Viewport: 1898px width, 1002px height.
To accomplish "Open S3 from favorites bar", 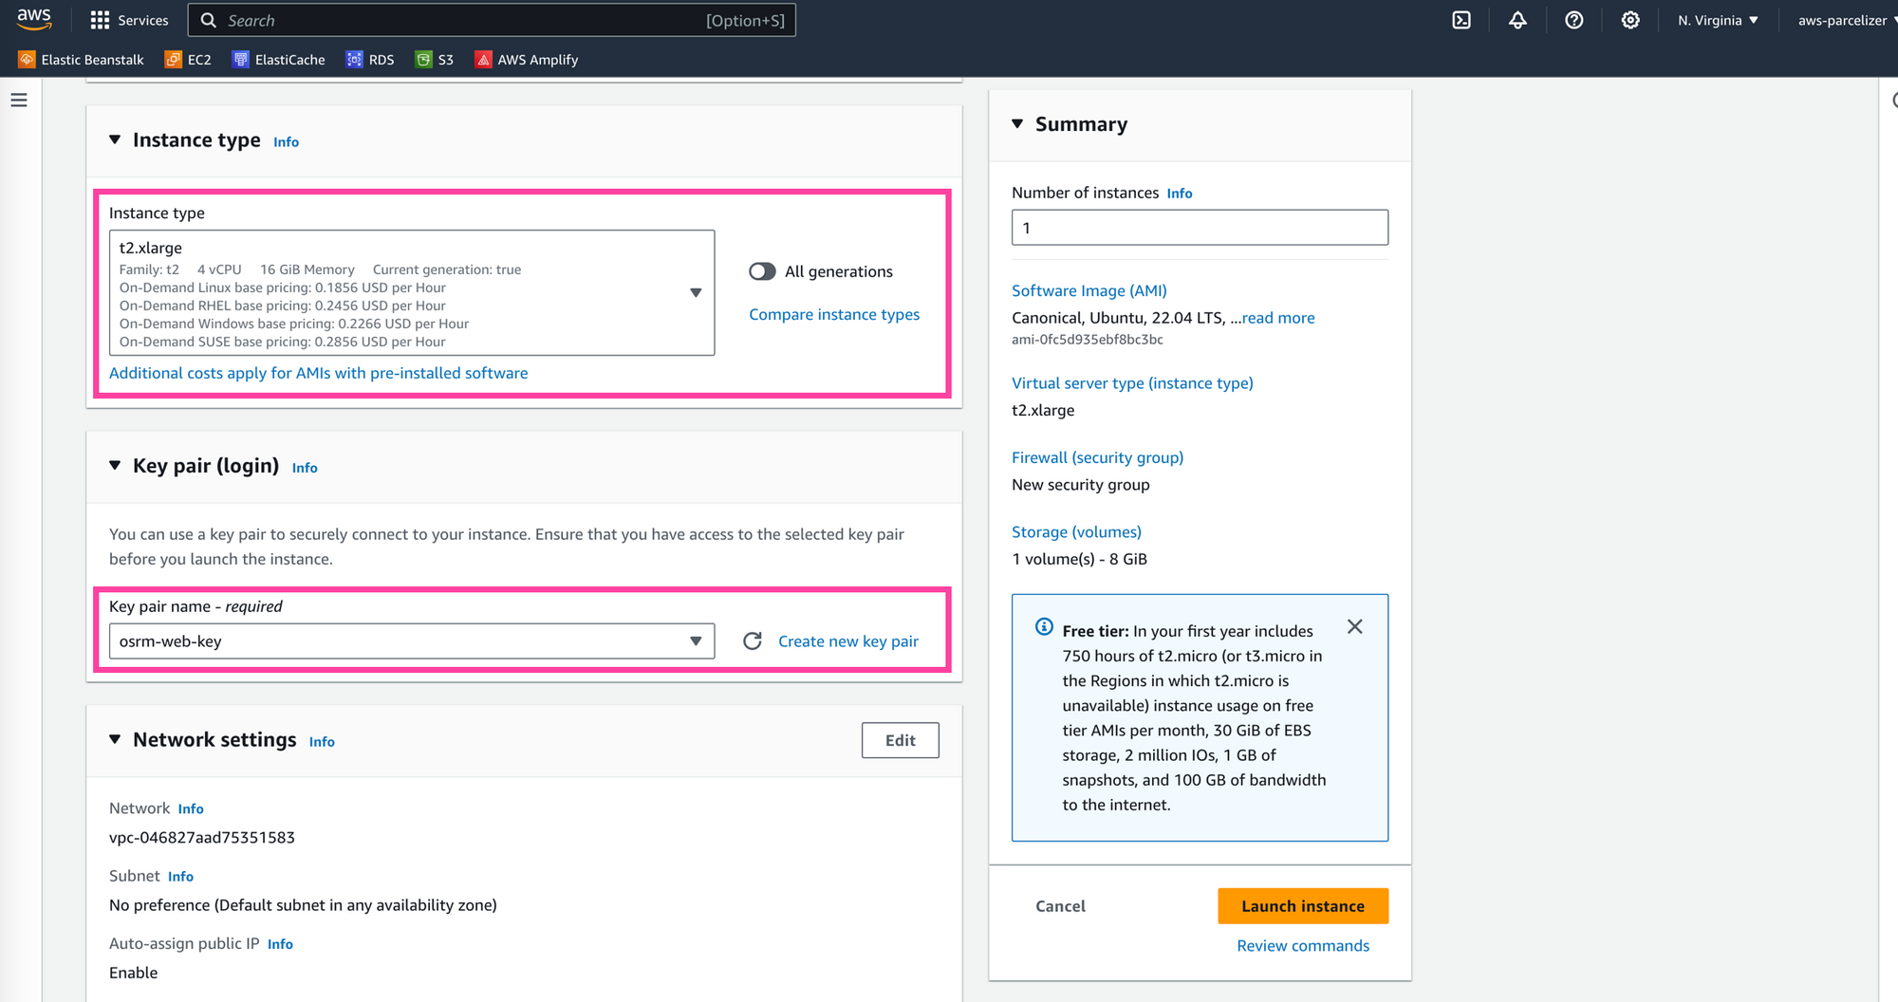I will tap(434, 59).
